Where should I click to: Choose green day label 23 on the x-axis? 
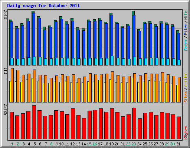[x=134, y=144]
